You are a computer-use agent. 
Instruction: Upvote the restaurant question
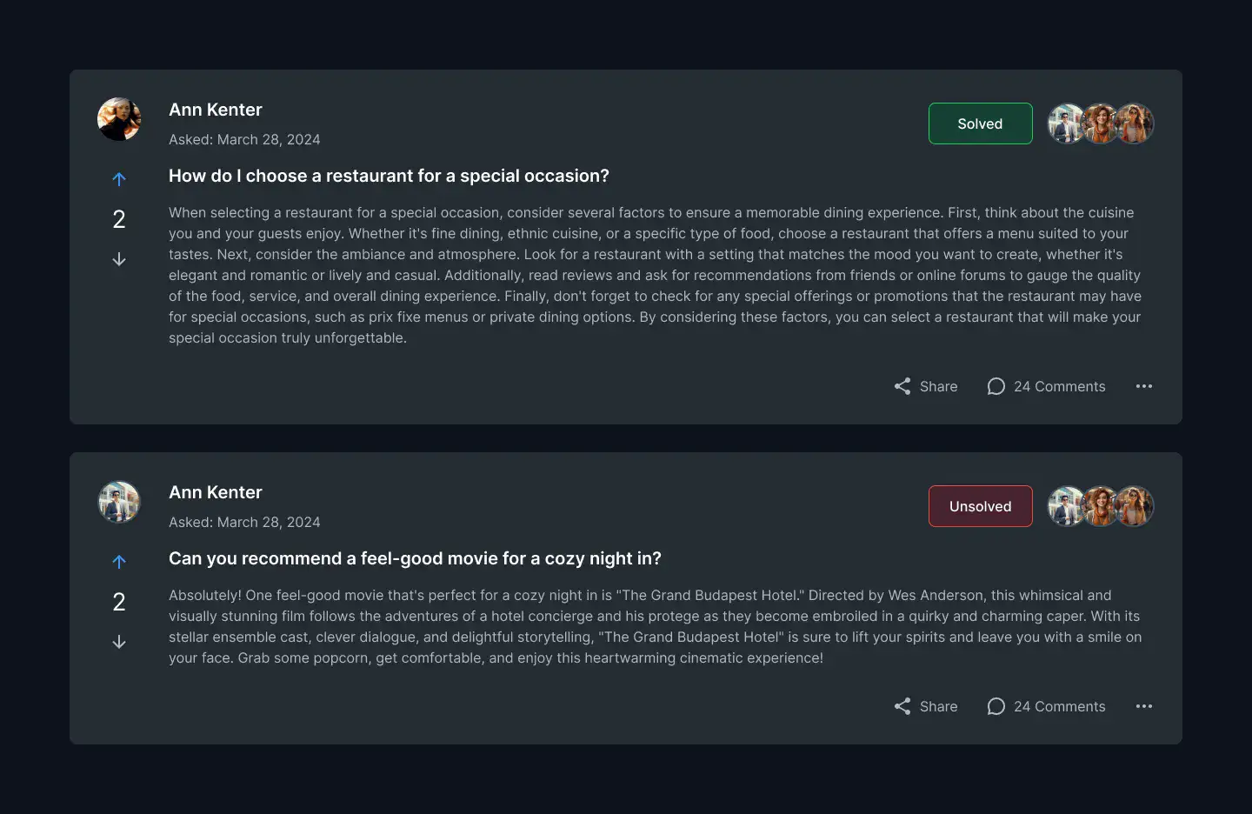119,179
